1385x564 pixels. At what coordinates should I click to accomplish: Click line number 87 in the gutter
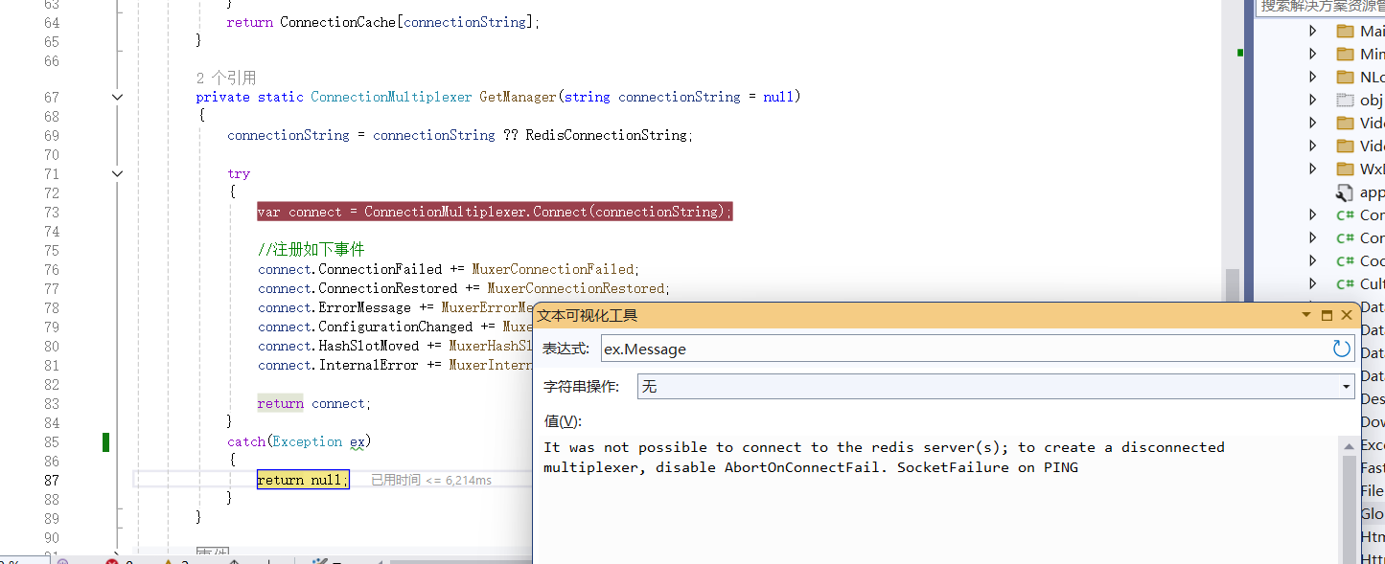coord(51,480)
